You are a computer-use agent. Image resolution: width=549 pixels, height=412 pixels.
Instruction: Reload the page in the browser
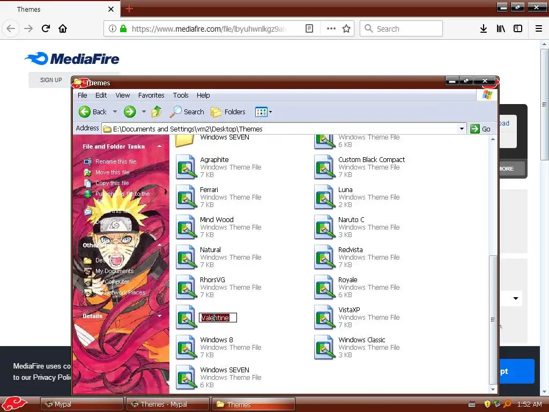[46, 28]
